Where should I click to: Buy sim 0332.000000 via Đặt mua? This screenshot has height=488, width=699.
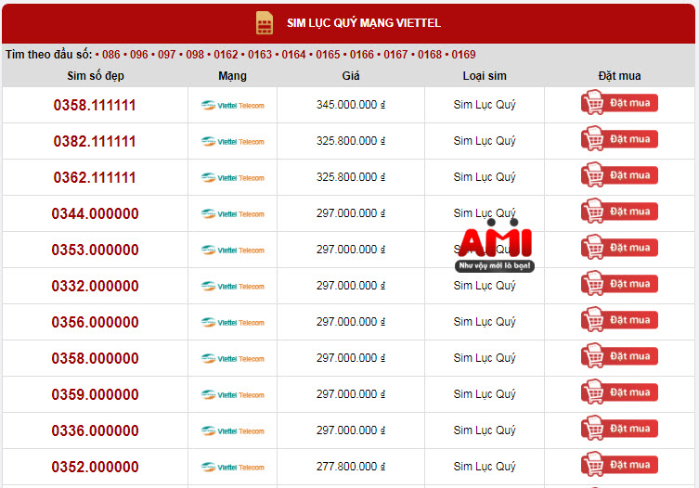point(619,283)
